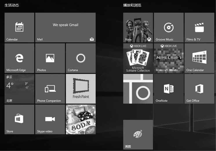
Task: Launch Microsoft Edge browser tile
Action: (x=19, y=58)
